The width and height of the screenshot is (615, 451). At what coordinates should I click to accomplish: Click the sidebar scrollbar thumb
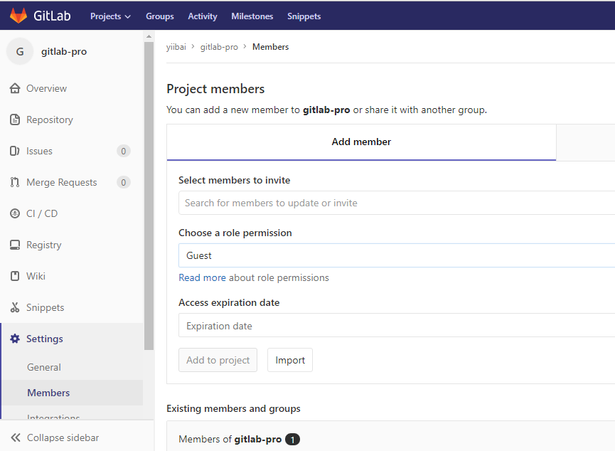(149, 196)
